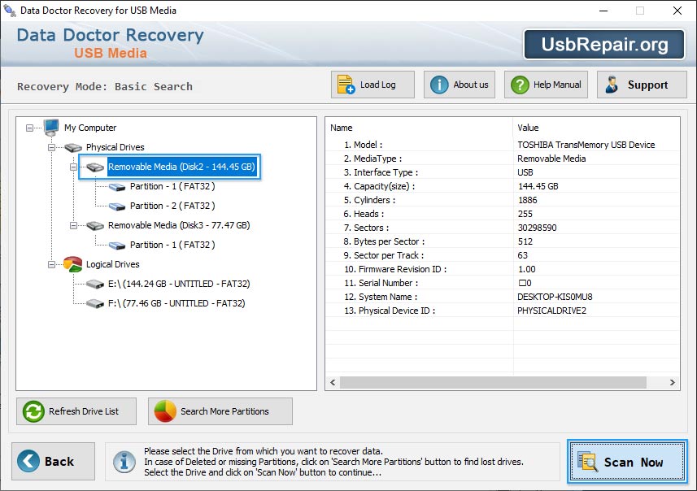Image resolution: width=697 pixels, height=491 pixels.
Task: Click the Disk2 Partition - 1 icon
Action: (x=117, y=187)
